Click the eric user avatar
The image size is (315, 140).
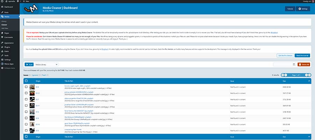[313, 1]
